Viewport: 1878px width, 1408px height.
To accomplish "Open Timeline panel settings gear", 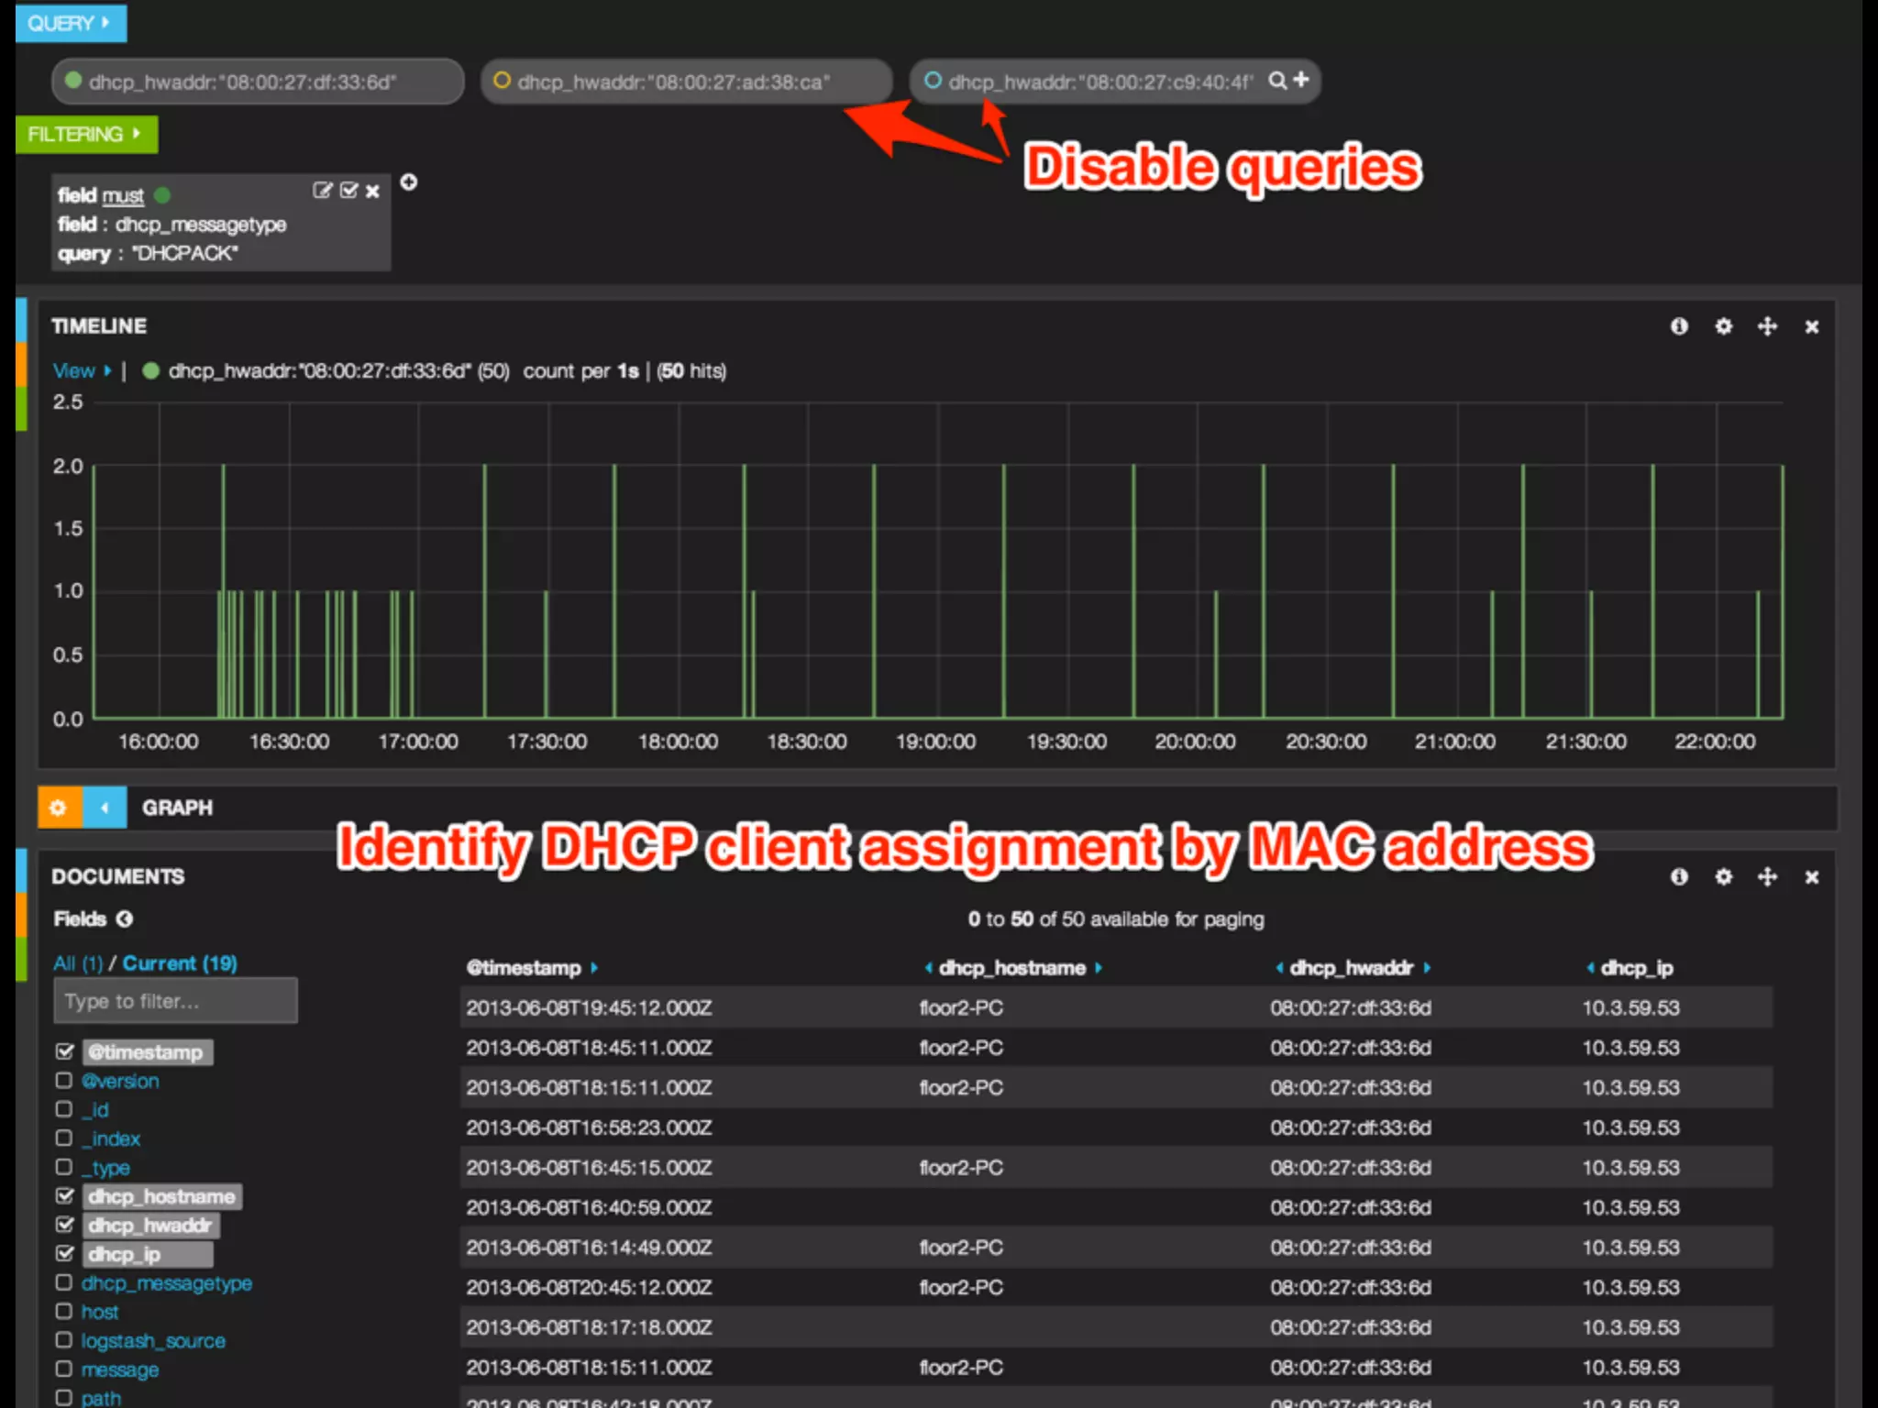I will pyautogui.click(x=1723, y=326).
